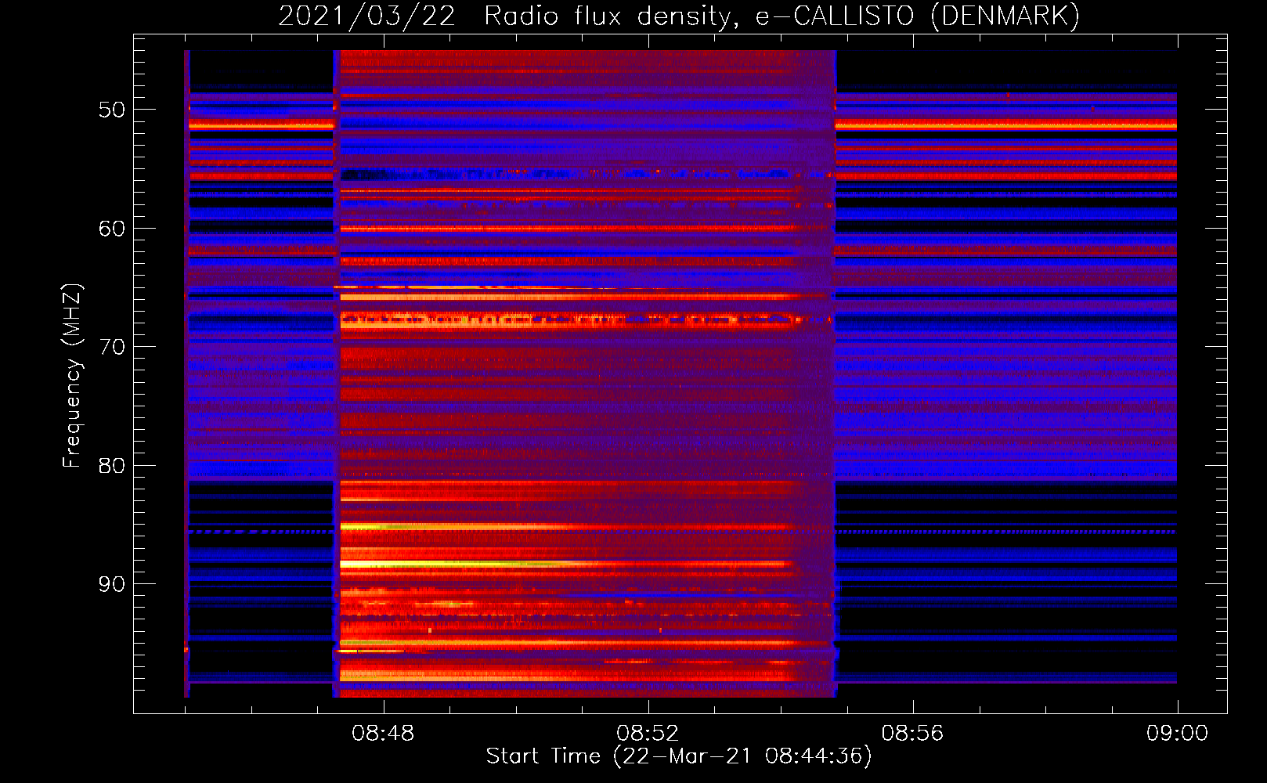Click the 09:00 time axis label
Image resolution: width=1267 pixels, height=783 pixels.
[1177, 734]
